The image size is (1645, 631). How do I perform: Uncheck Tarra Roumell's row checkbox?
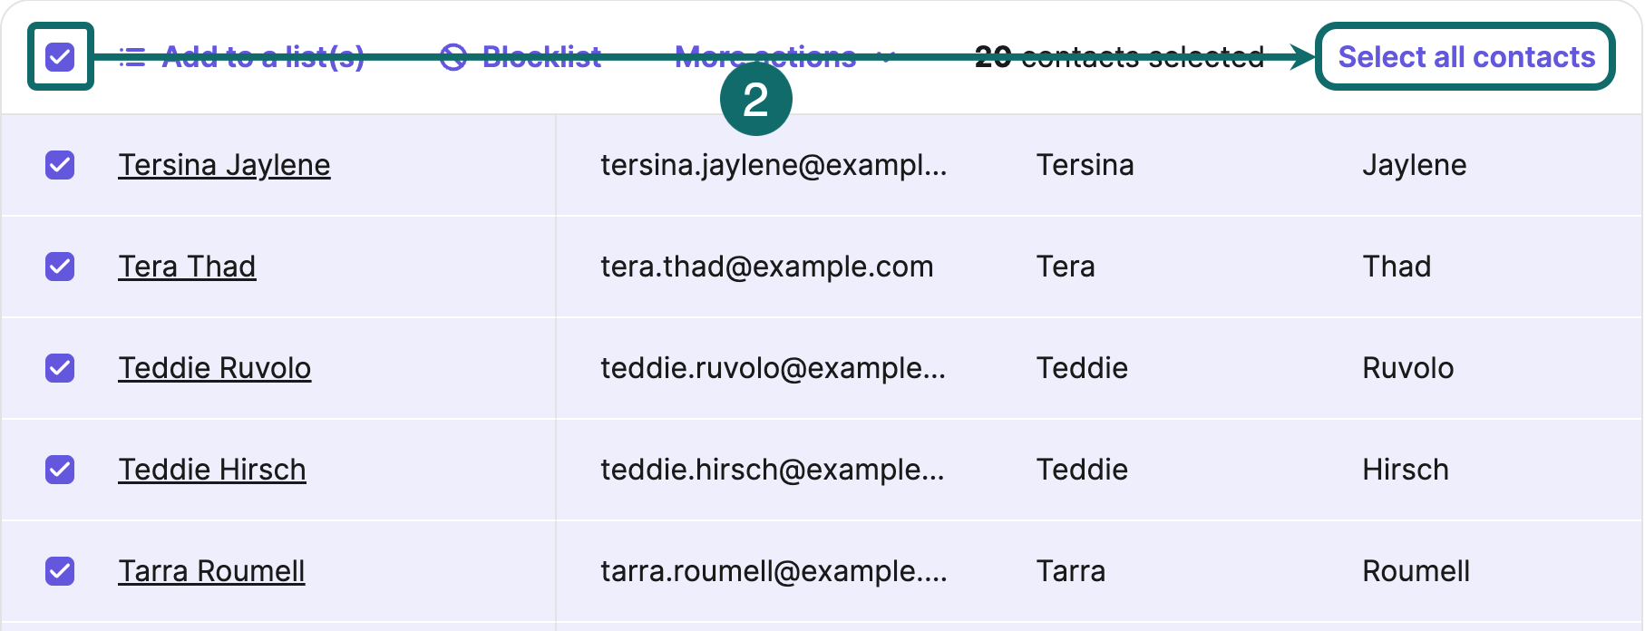pos(60,571)
